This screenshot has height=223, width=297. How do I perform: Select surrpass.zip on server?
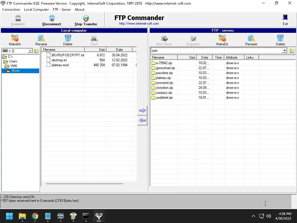pyautogui.click(x=164, y=93)
